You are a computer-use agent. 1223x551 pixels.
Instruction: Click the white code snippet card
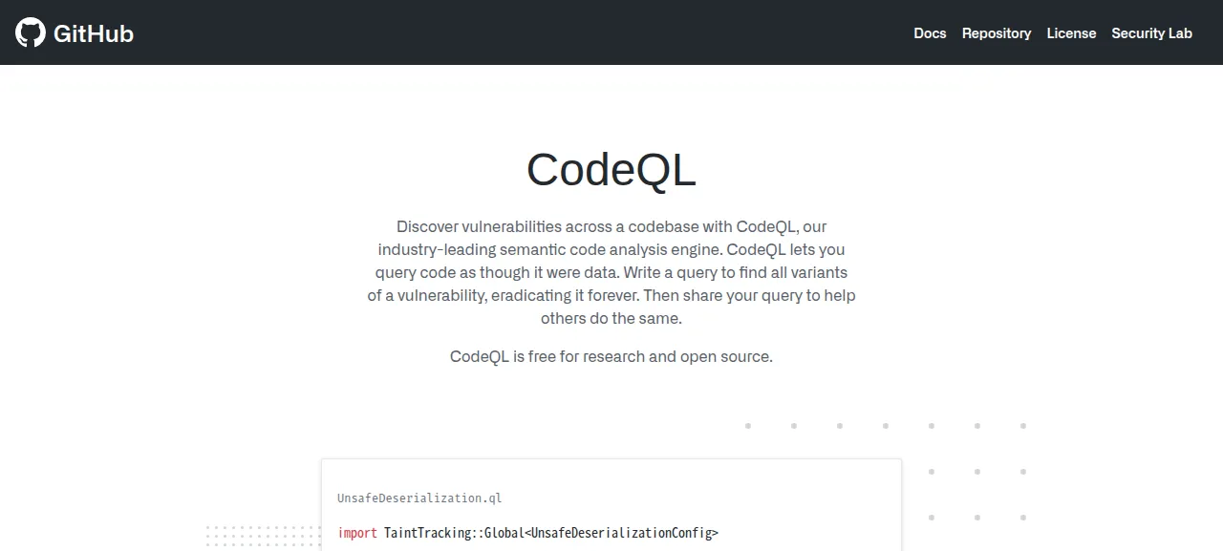click(x=611, y=505)
